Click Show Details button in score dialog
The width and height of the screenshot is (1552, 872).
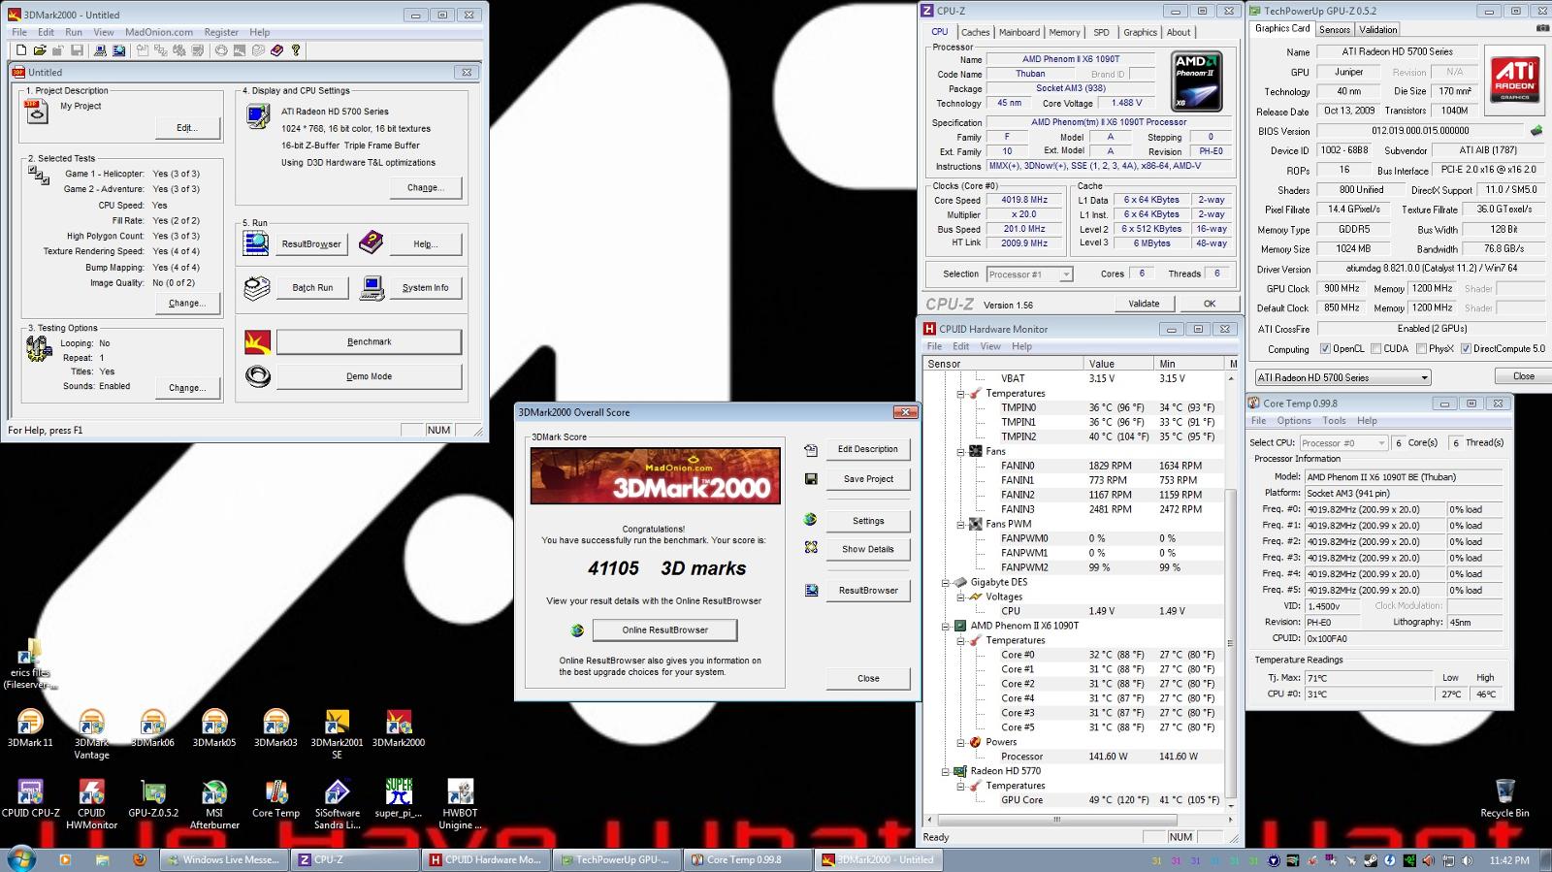point(868,549)
